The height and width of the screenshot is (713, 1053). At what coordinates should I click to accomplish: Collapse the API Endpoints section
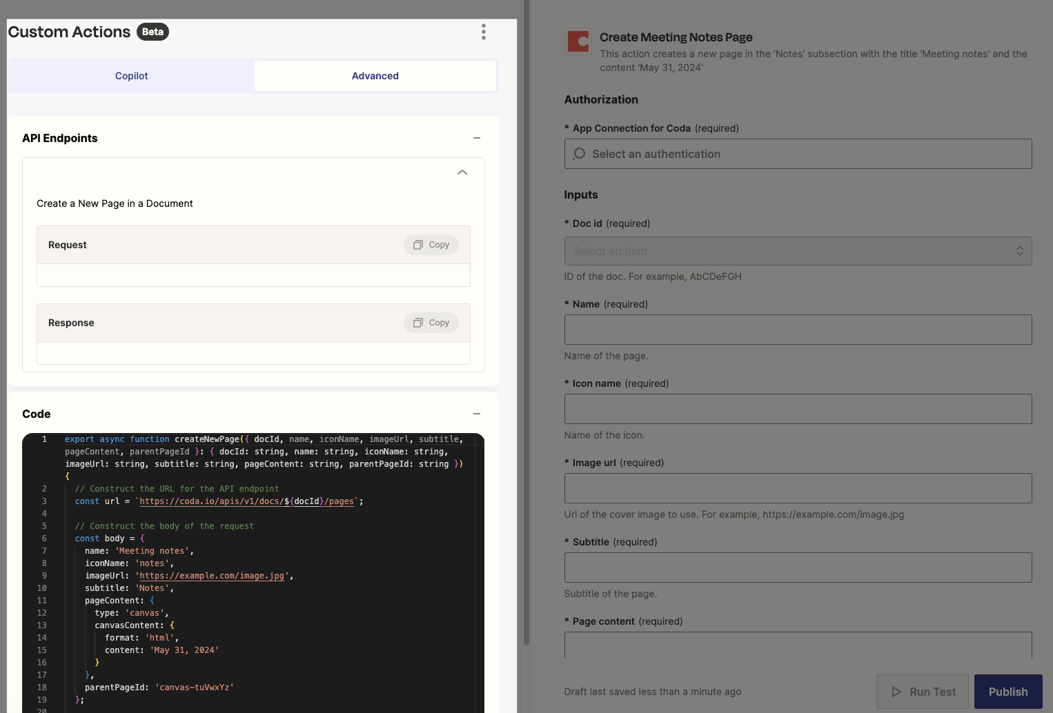coord(476,138)
